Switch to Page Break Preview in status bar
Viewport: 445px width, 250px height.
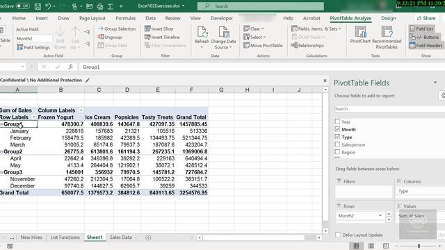click(386, 246)
